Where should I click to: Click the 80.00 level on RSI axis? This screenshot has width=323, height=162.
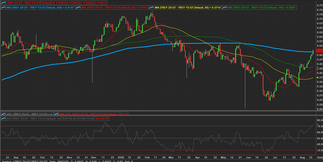coord(320,120)
